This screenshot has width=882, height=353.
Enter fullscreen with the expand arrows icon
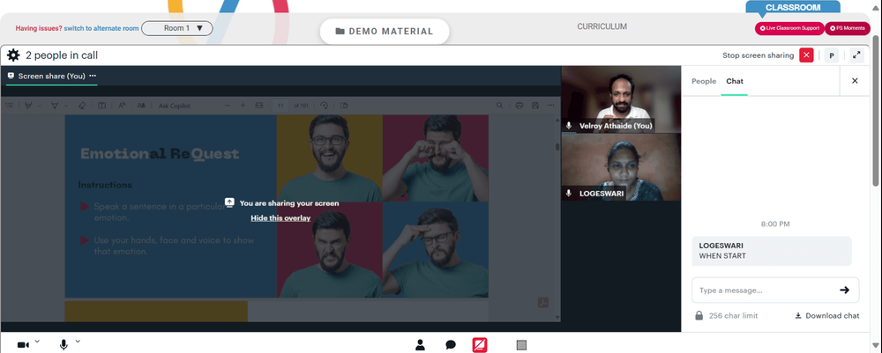pyautogui.click(x=856, y=55)
